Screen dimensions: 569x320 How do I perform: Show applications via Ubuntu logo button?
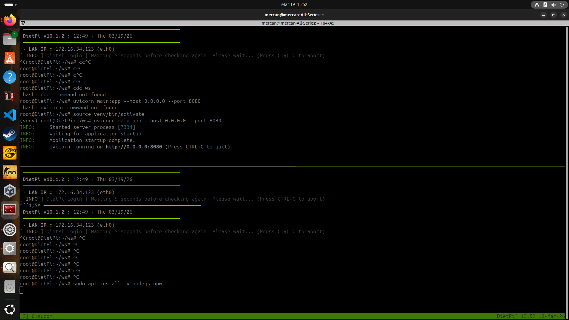10,310
